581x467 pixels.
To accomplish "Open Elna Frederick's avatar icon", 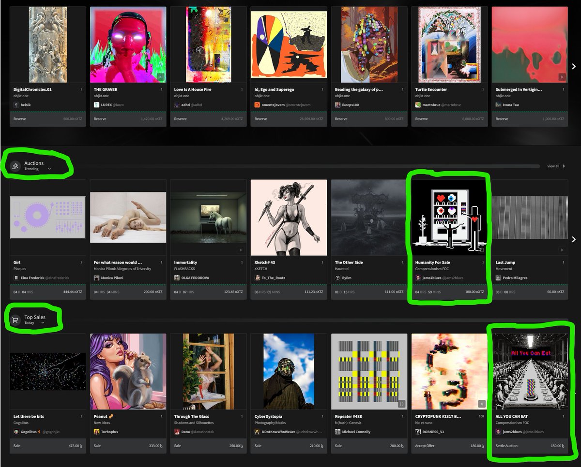I will click(16, 278).
